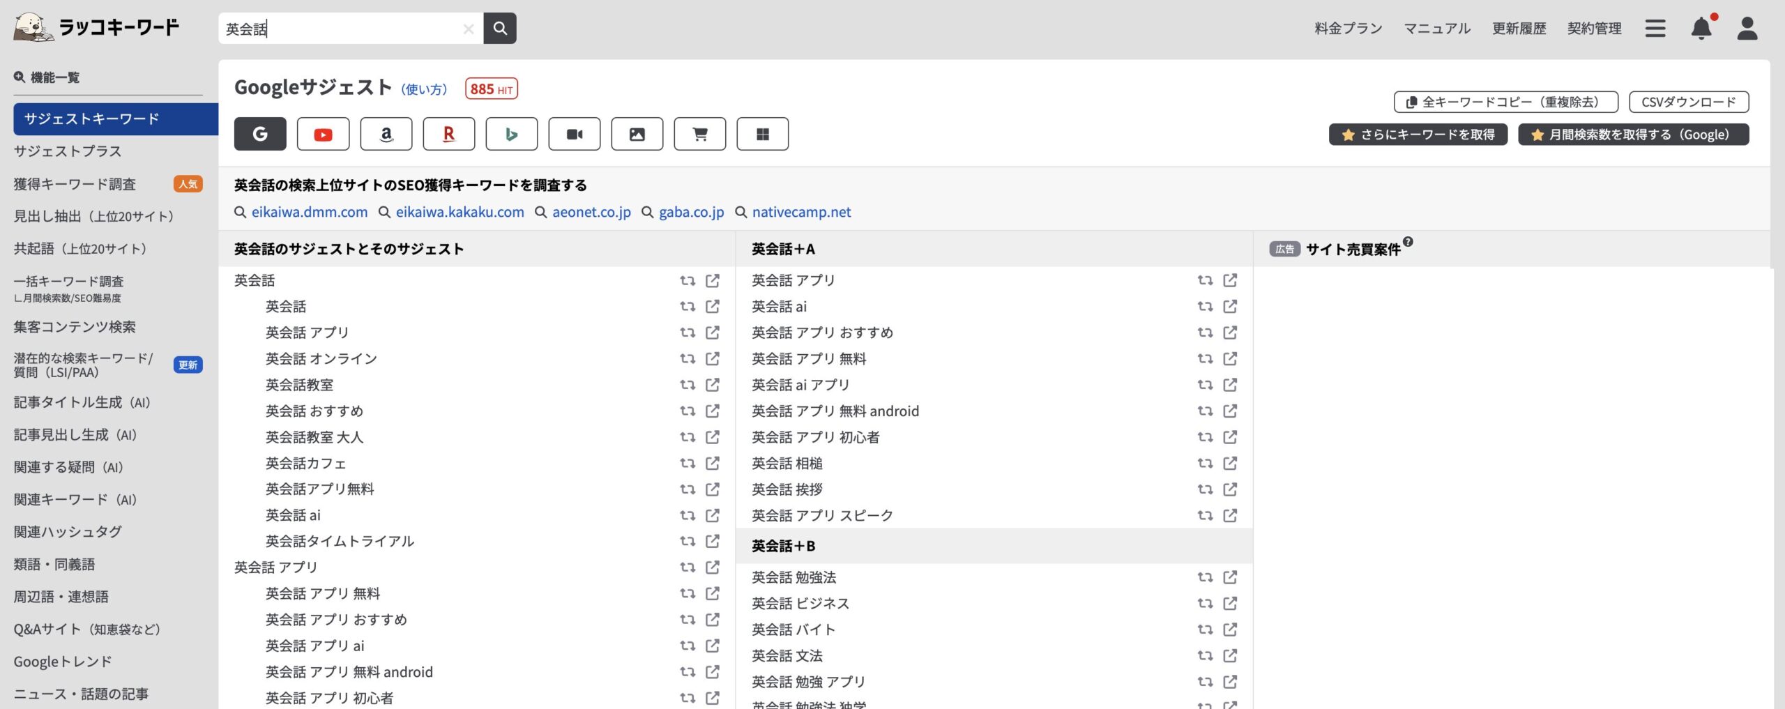This screenshot has width=1785, height=709.
Task: Open Googleトレンド in sidebar
Action: pos(63,662)
